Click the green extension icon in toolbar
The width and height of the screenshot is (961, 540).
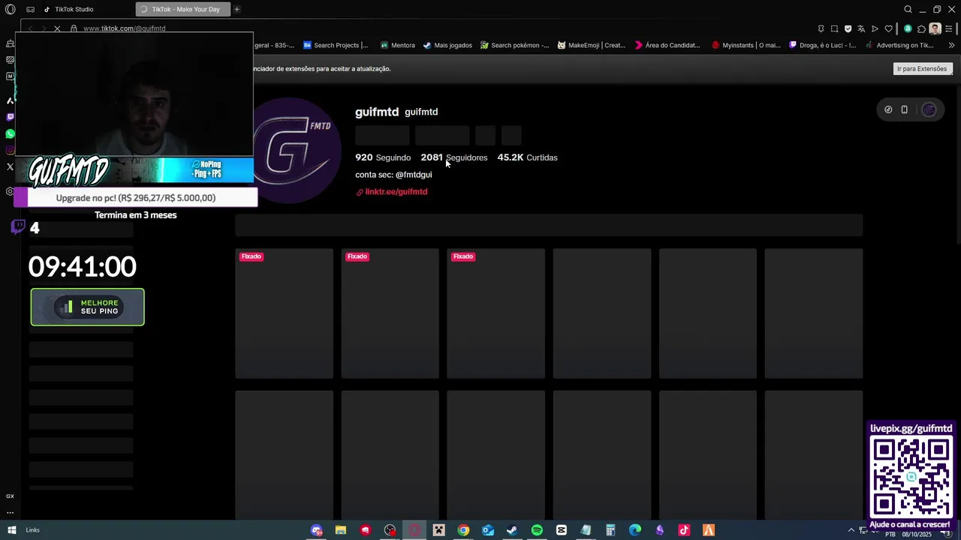tap(908, 28)
